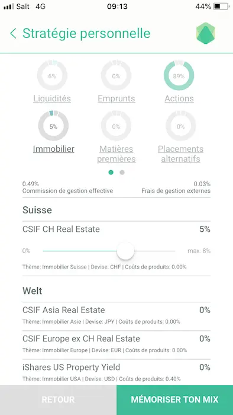Tap the battery indicator in status bar
This screenshot has width=233, height=415.
(x=221, y=7)
